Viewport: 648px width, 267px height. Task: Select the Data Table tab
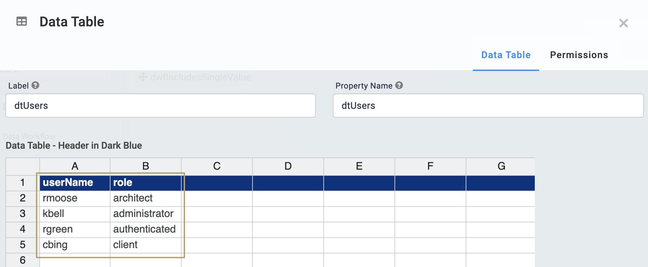tap(506, 55)
